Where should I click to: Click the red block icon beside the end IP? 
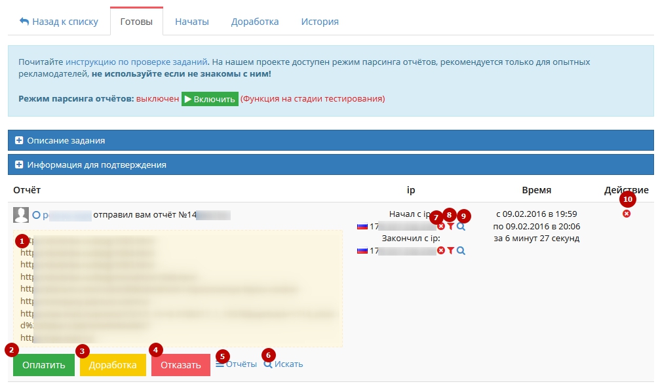coord(441,250)
